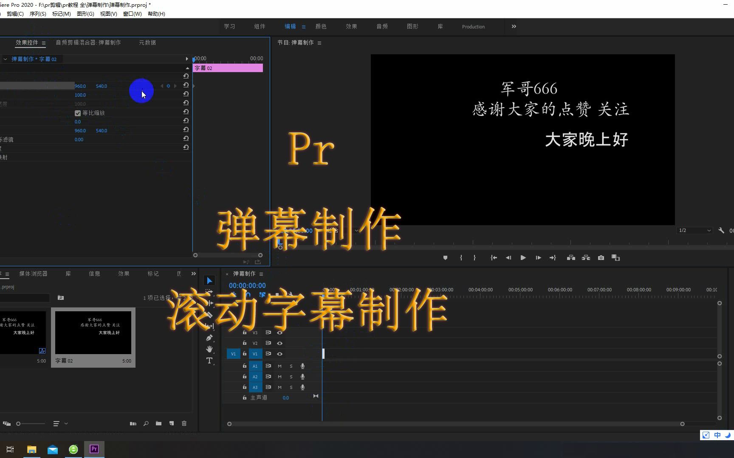Toggle V1 track visibility eye
The image size is (734, 458).
click(279, 354)
